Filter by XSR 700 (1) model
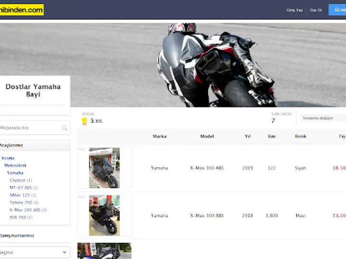 [21, 217]
